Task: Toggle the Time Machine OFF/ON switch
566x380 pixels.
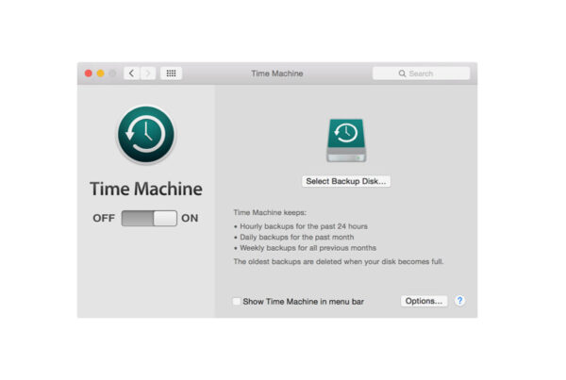Action: coord(149,218)
